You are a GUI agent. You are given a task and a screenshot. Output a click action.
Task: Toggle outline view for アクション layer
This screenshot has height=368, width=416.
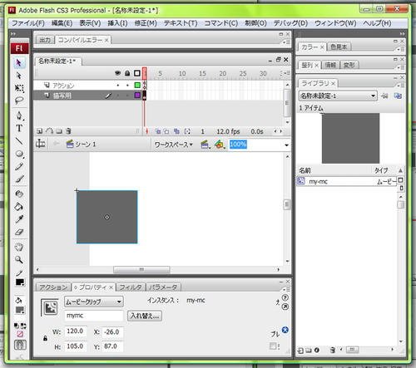(x=137, y=85)
